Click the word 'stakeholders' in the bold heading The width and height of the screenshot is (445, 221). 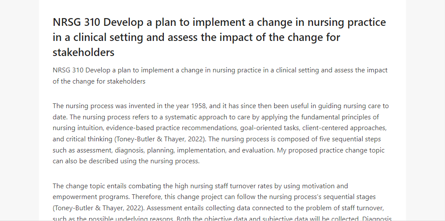(84, 52)
